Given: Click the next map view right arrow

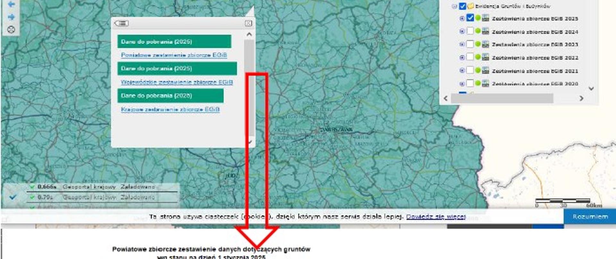Looking at the screenshot, I should pos(11,17).
